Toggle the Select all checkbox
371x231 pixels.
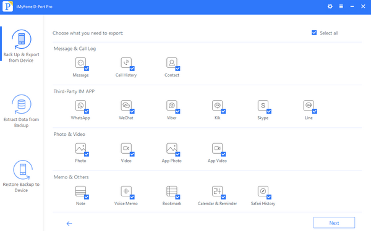pos(314,33)
